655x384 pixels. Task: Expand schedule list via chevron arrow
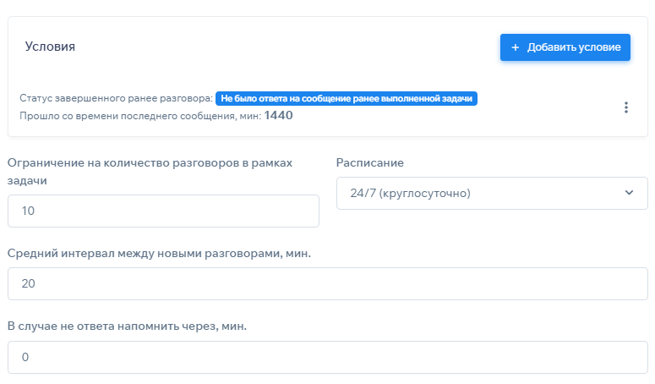click(x=629, y=193)
